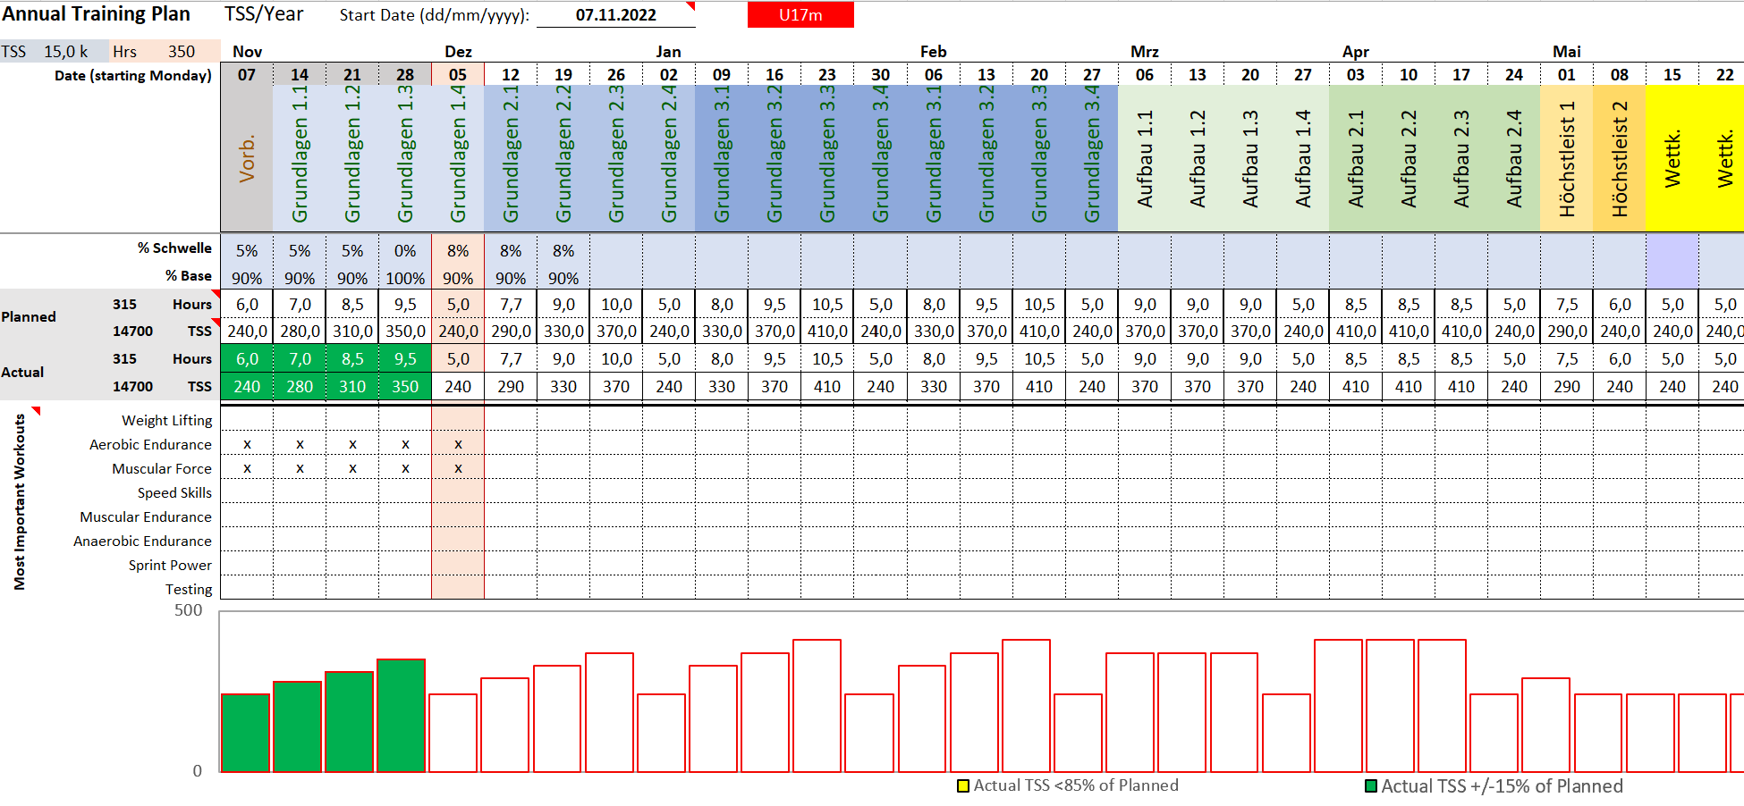Select the Höchstleist 1 period cell

1567,158
